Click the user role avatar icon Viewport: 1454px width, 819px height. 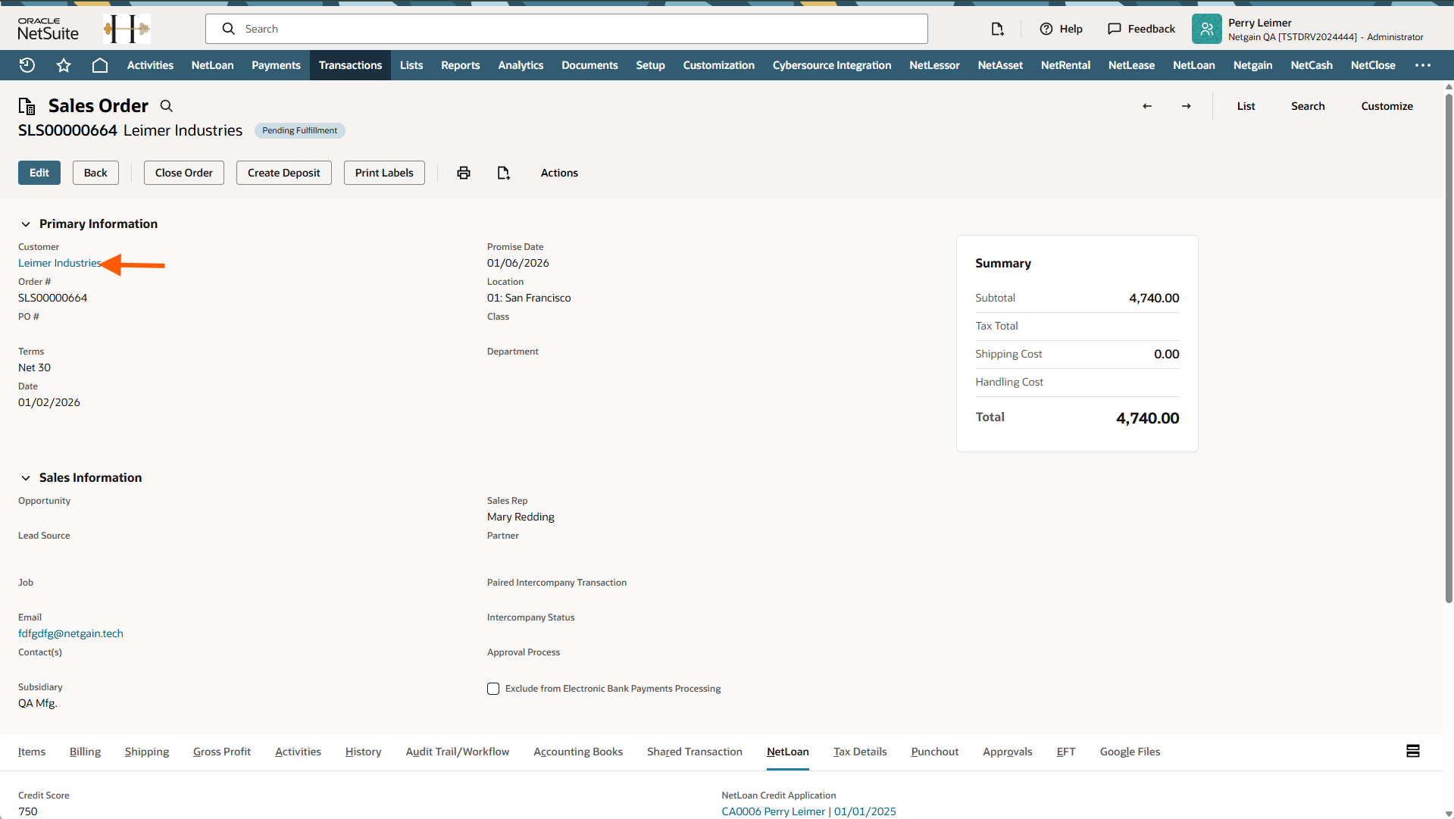pyautogui.click(x=1206, y=29)
